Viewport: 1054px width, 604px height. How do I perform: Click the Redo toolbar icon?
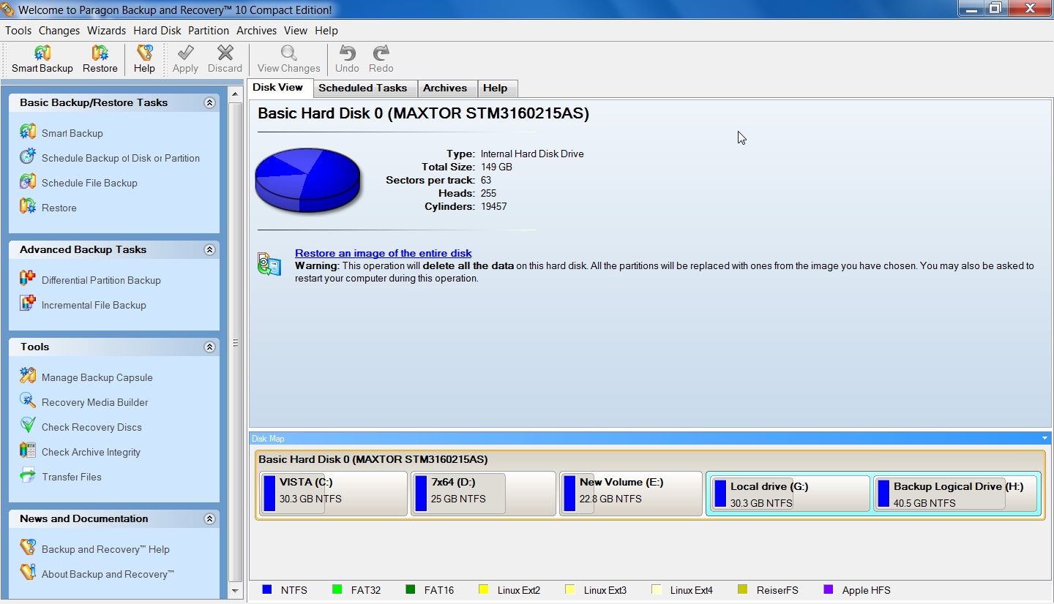381,53
